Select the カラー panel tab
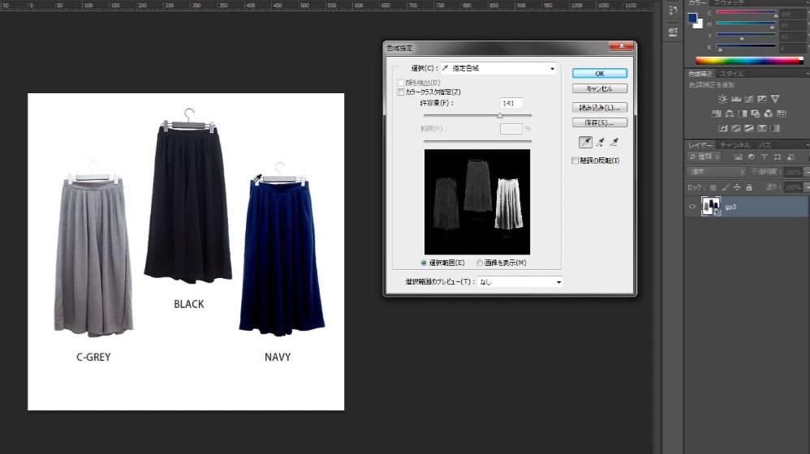The width and height of the screenshot is (810, 454). pyautogui.click(x=697, y=2)
